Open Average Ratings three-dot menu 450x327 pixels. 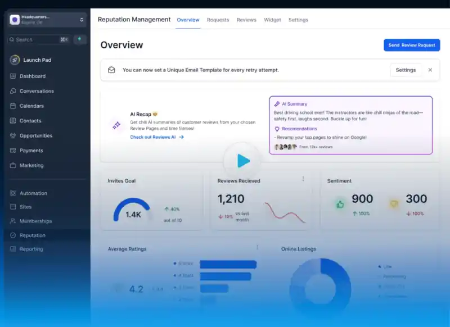[257, 247]
